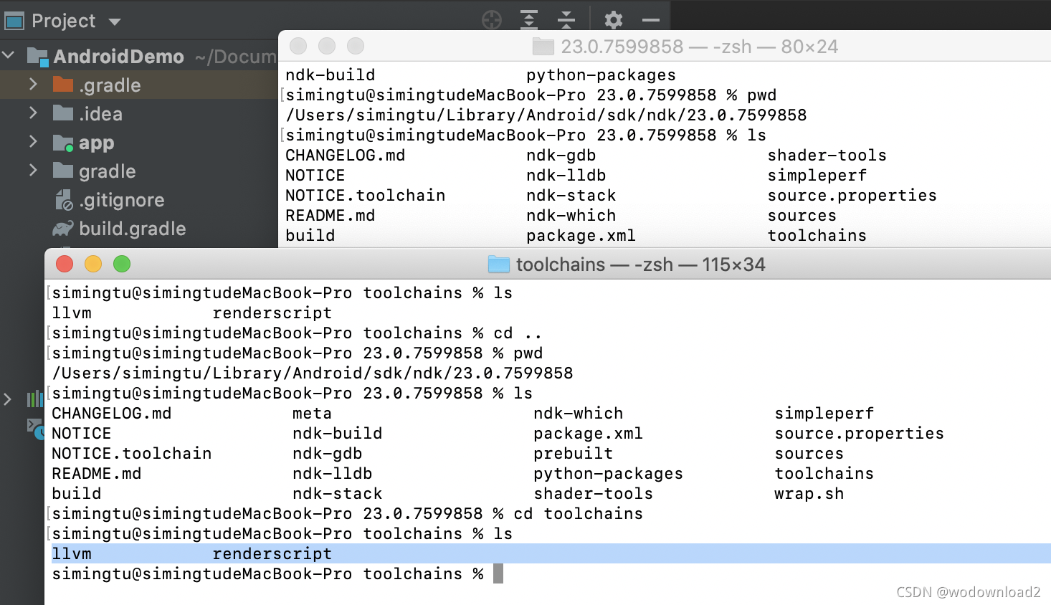Screen dimensions: 1051x605
Task: Hide the Project panel with minus icon
Action: [x=651, y=20]
